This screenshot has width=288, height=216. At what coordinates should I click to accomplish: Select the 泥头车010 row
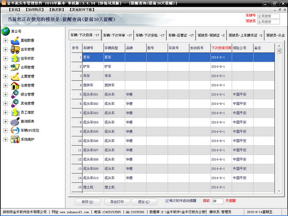[x=173, y=178]
